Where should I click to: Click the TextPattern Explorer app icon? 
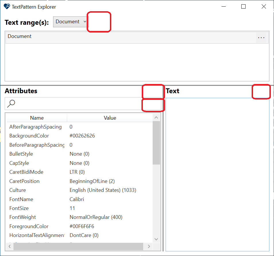[7, 7]
